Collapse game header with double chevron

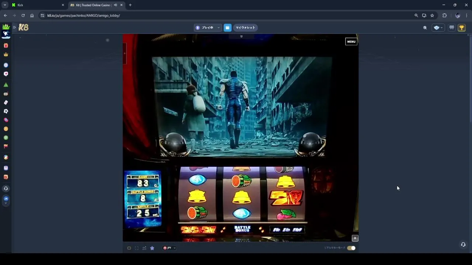(241, 36)
